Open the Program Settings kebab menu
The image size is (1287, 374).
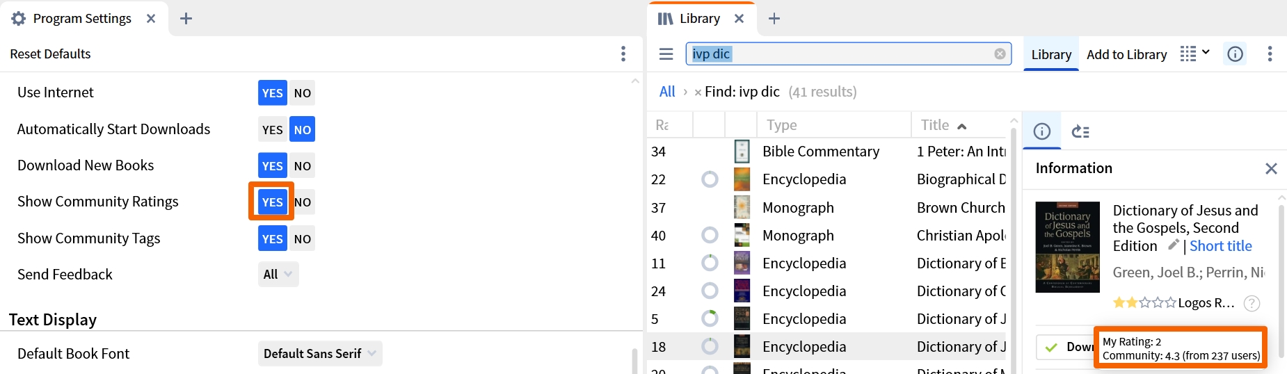(x=623, y=54)
